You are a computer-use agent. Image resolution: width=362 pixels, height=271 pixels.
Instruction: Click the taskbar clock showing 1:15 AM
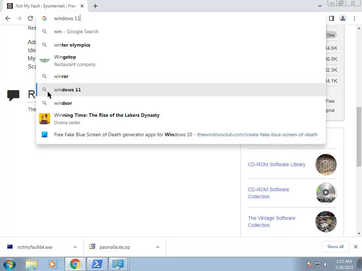point(344,264)
